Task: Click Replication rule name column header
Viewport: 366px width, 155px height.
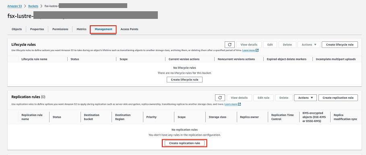Action: (x=32, y=117)
